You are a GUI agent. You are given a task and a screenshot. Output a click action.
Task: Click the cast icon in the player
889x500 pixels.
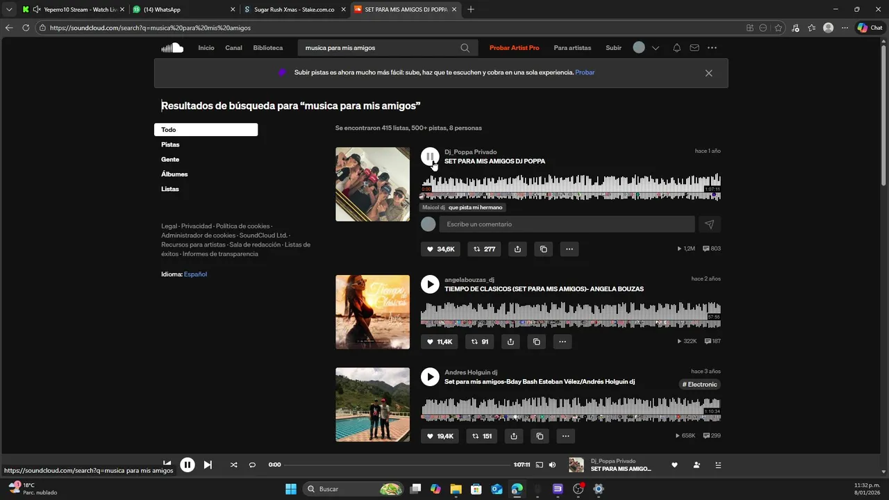pos(539,465)
